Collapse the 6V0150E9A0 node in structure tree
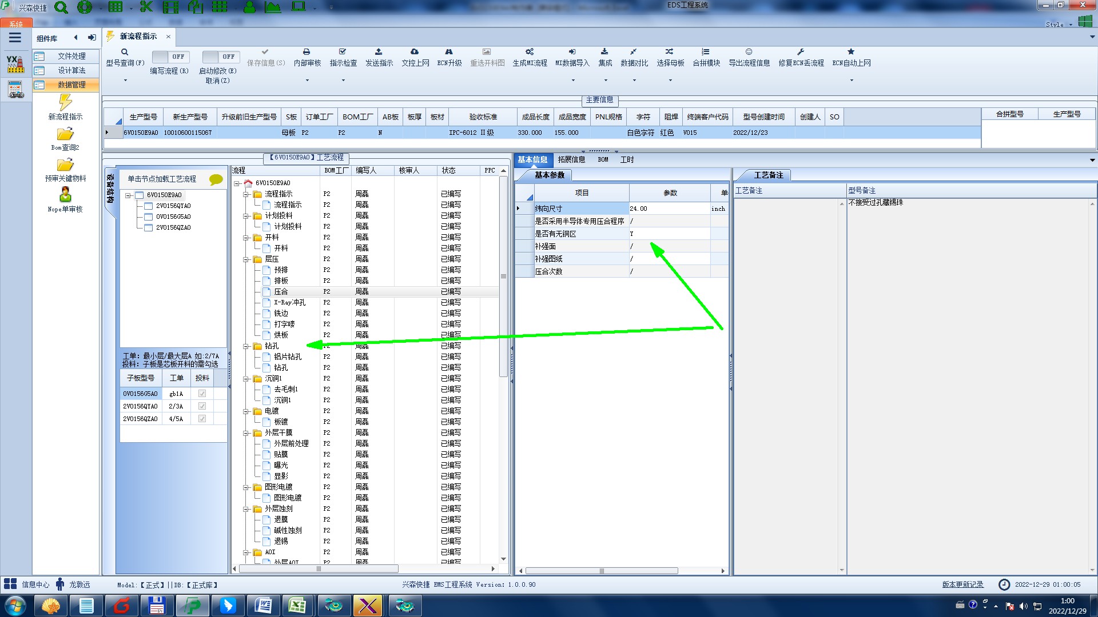The height and width of the screenshot is (617, 1098). coord(129,195)
